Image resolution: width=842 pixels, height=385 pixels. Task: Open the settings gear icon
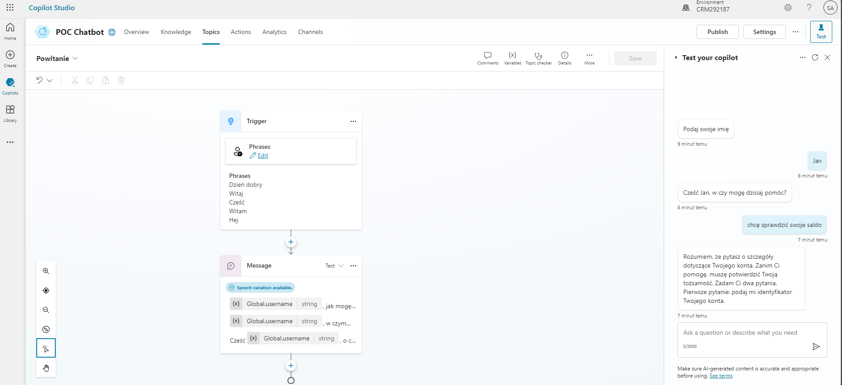tap(788, 8)
